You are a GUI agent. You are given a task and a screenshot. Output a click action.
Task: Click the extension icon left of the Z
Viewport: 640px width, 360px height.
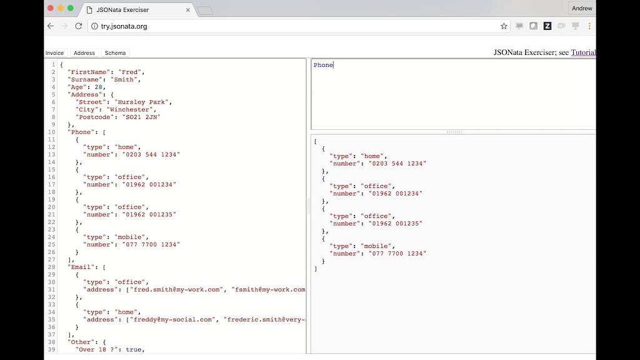point(533,26)
